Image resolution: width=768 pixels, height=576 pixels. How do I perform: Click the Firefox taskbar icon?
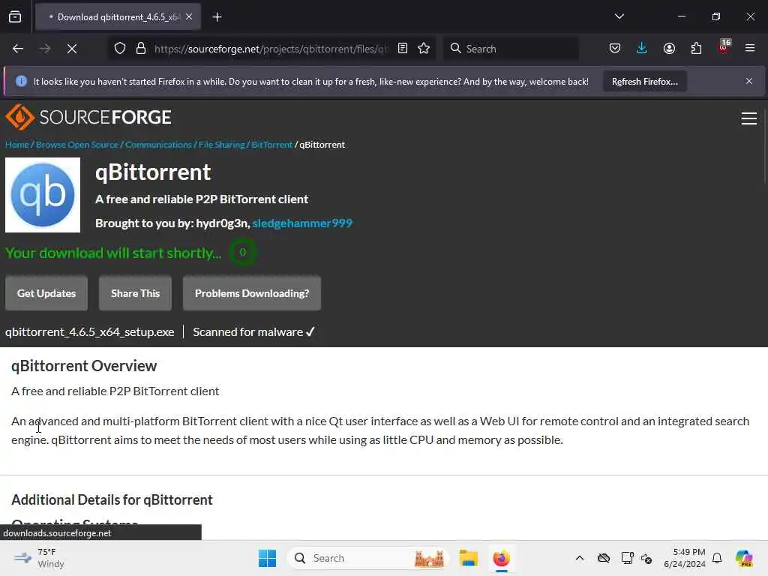pyautogui.click(x=501, y=558)
